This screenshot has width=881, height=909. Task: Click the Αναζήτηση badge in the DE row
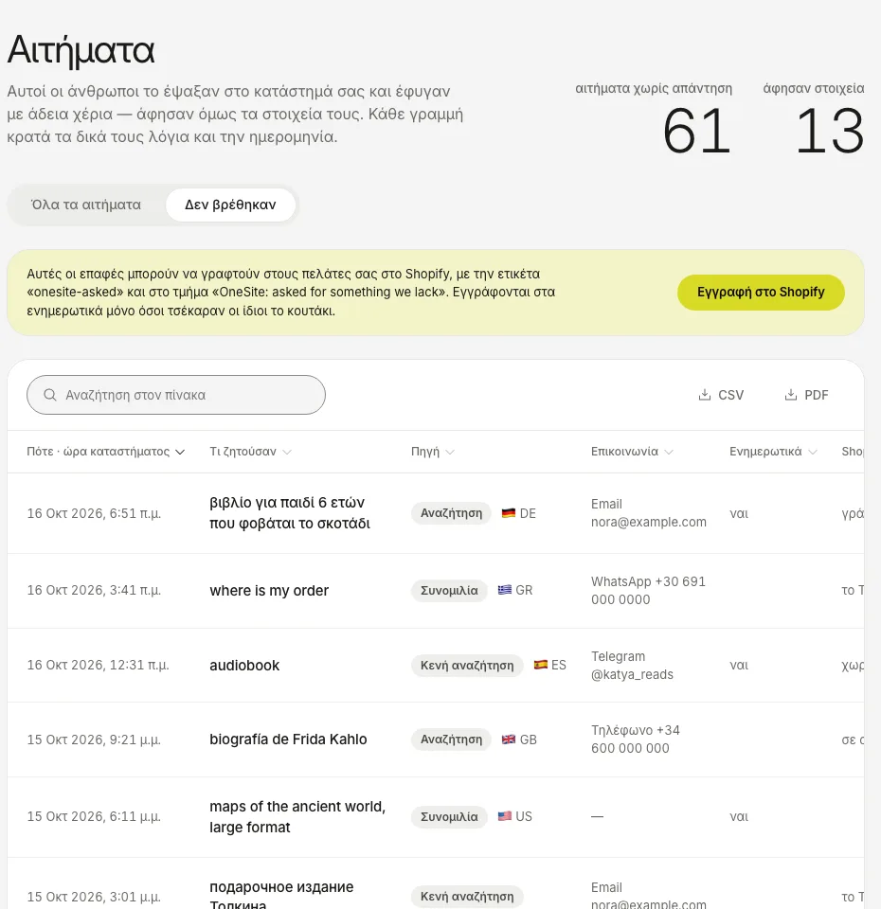451,513
